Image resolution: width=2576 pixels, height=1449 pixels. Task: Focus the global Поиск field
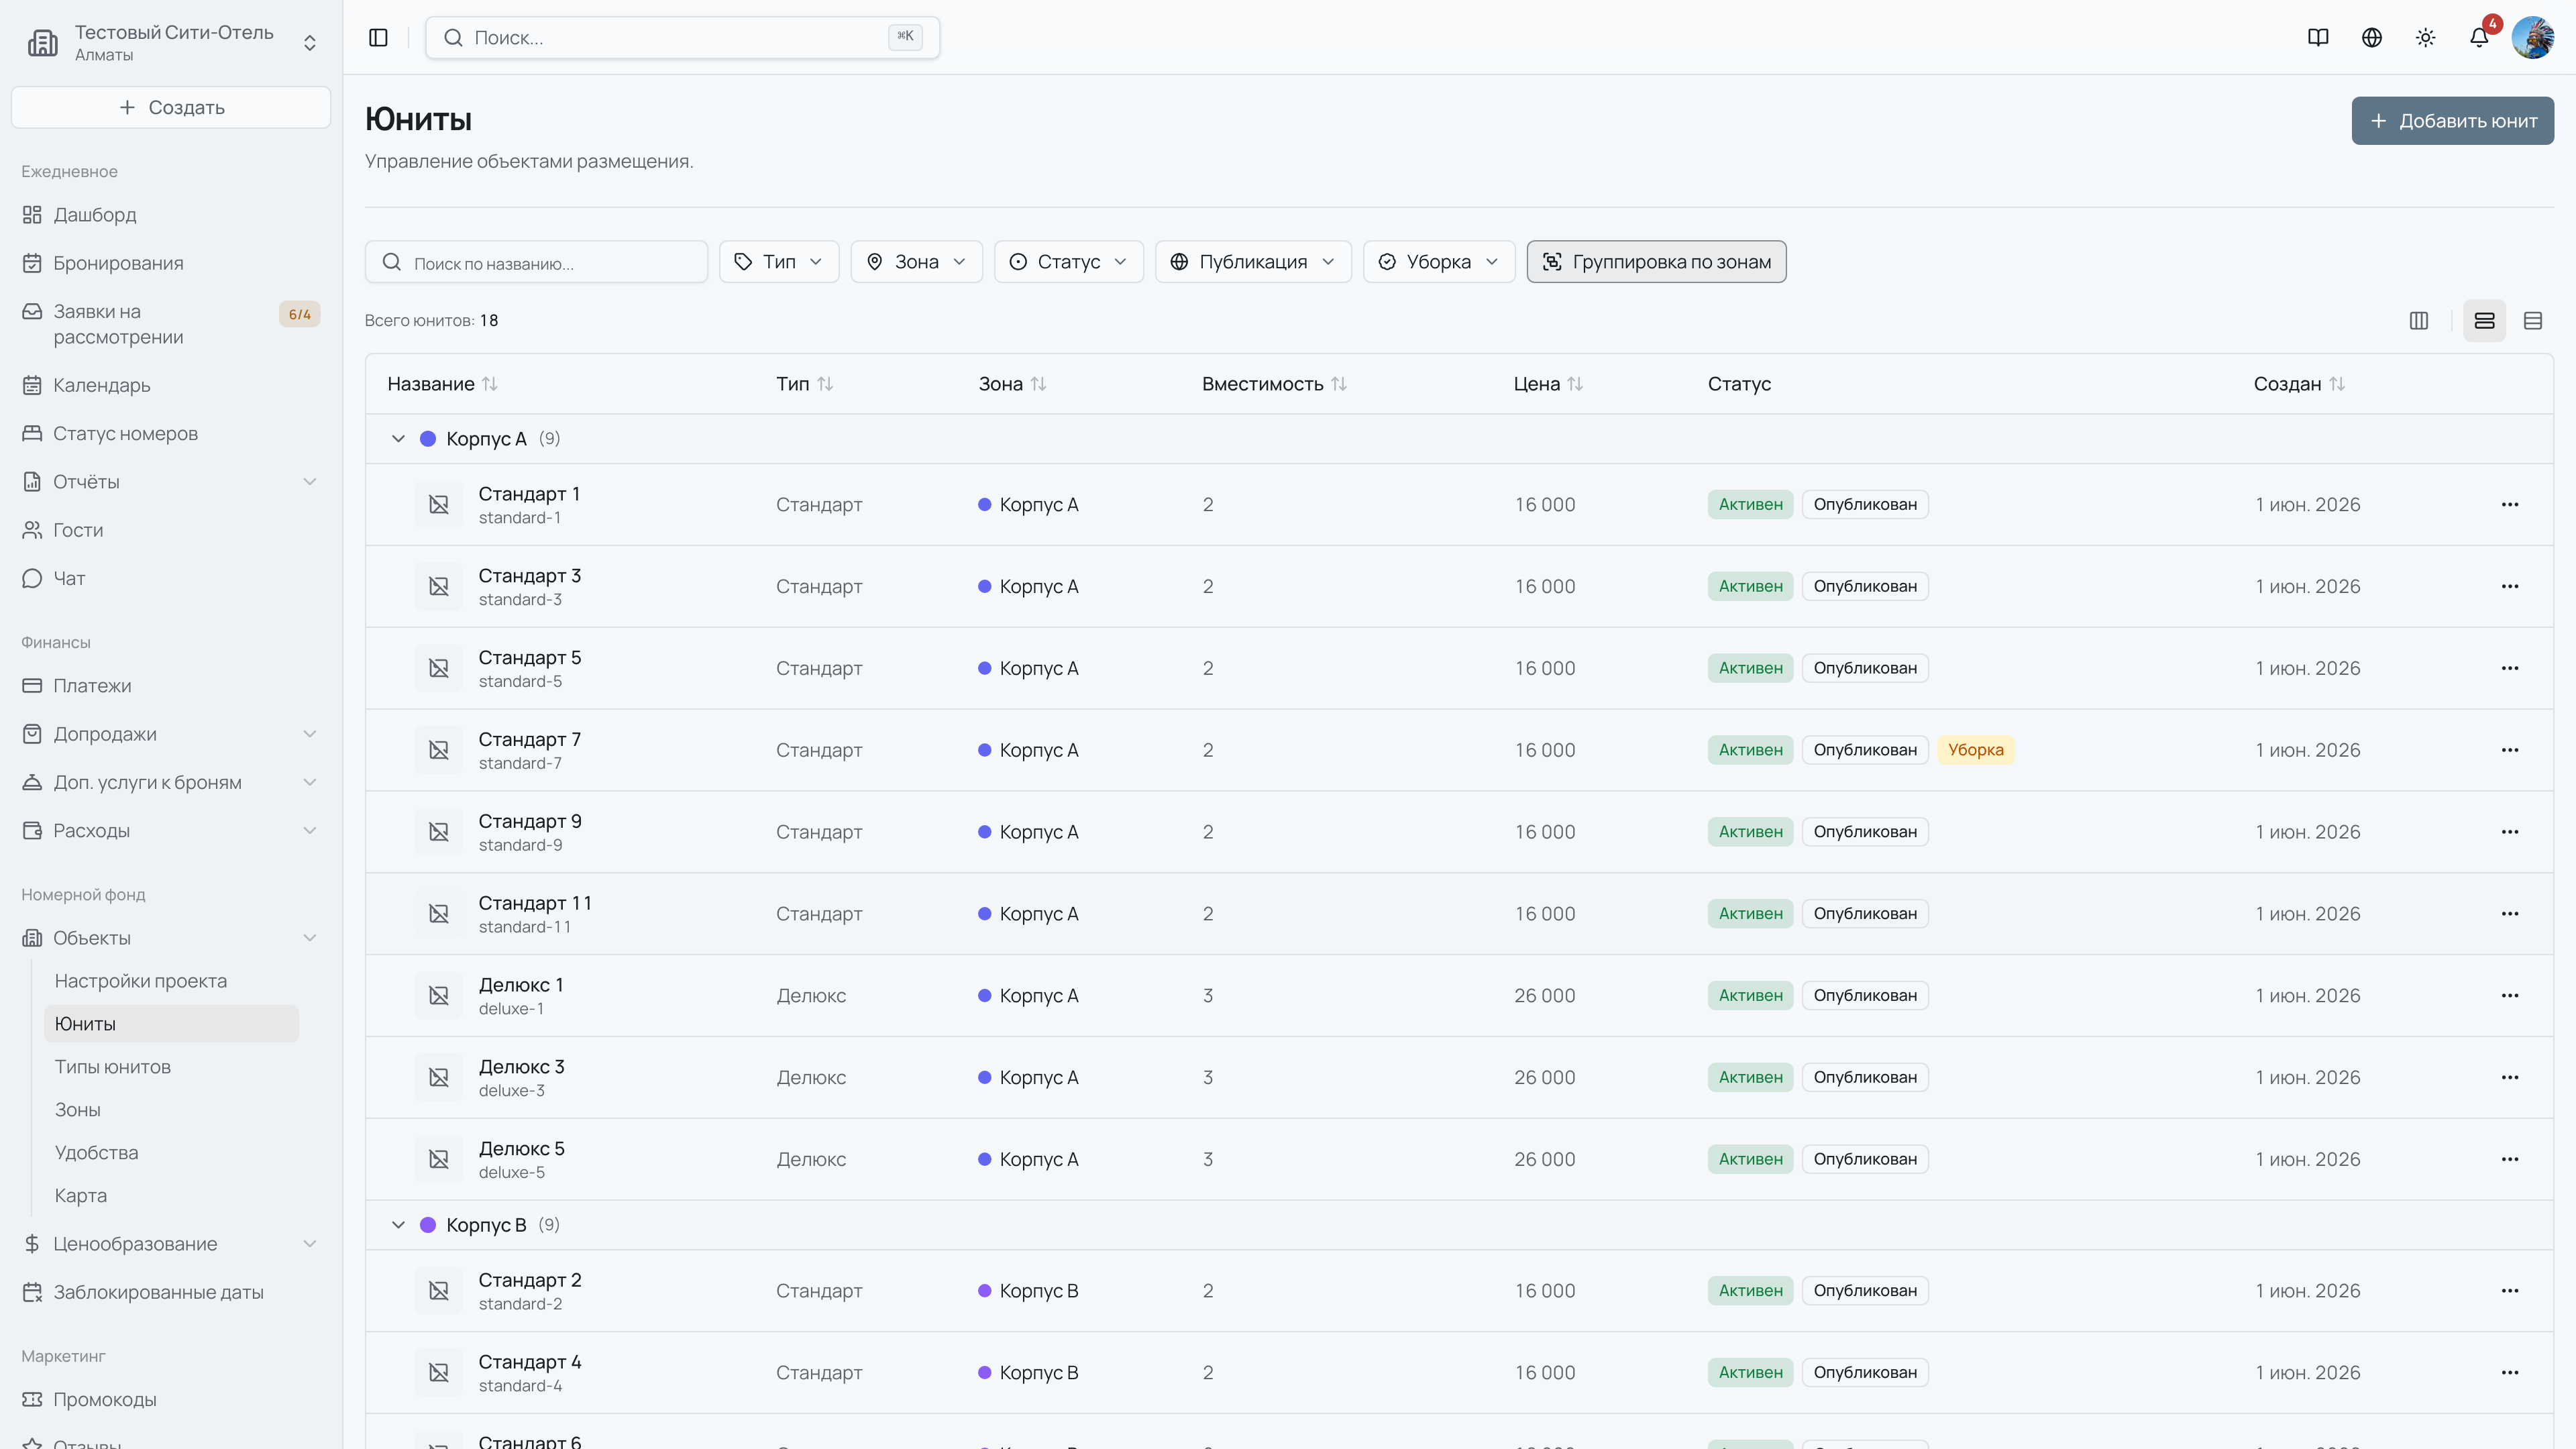point(682,37)
